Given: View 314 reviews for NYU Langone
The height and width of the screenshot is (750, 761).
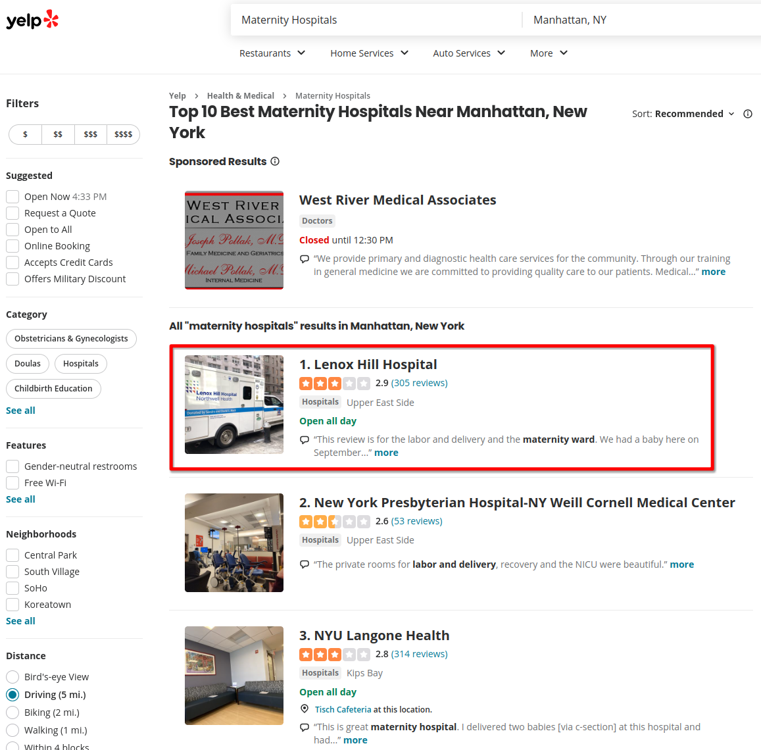Looking at the screenshot, I should [x=420, y=654].
